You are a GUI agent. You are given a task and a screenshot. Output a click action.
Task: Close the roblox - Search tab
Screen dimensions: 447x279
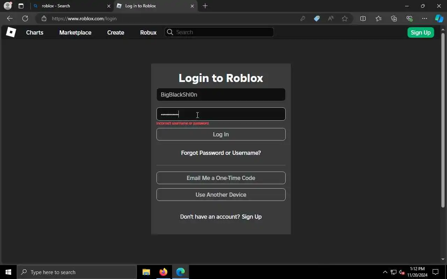[109, 6]
